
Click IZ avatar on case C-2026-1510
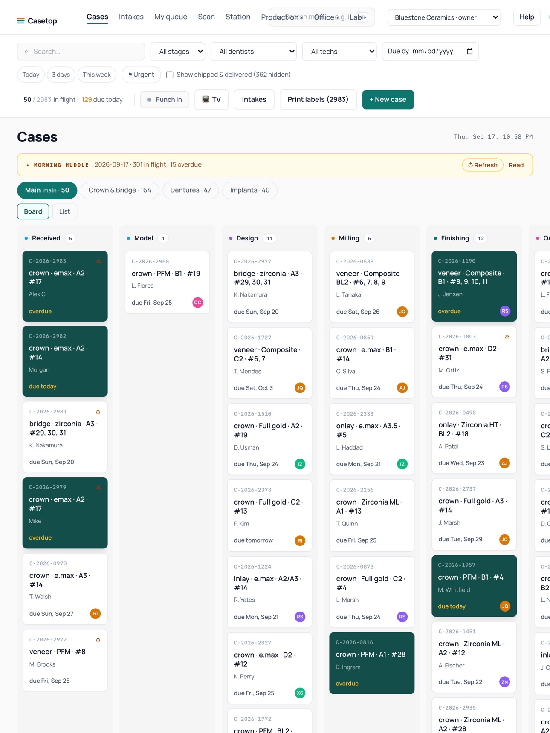click(x=300, y=464)
